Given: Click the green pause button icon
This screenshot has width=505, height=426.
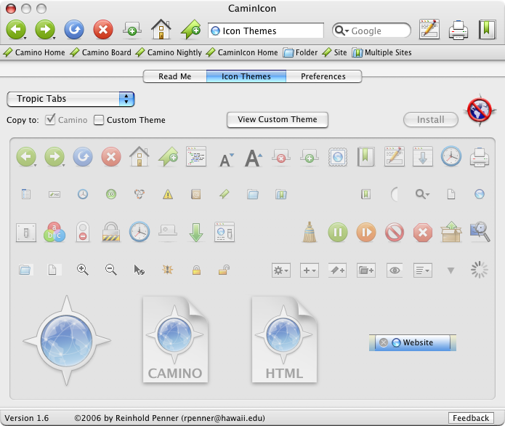Looking at the screenshot, I should pyautogui.click(x=338, y=232).
